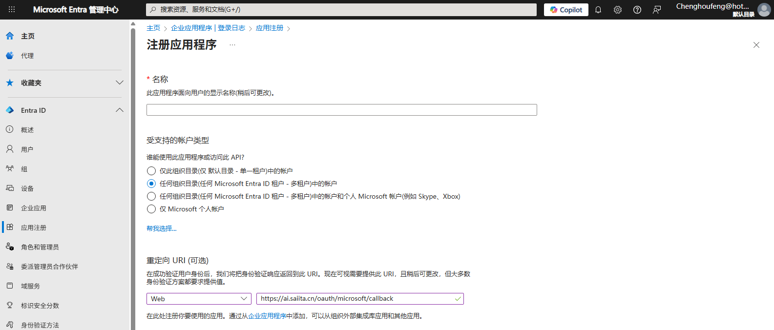The height and width of the screenshot is (330, 774).
Task: Select multi-tenant and personal accounts radio option
Action: [x=151, y=196]
